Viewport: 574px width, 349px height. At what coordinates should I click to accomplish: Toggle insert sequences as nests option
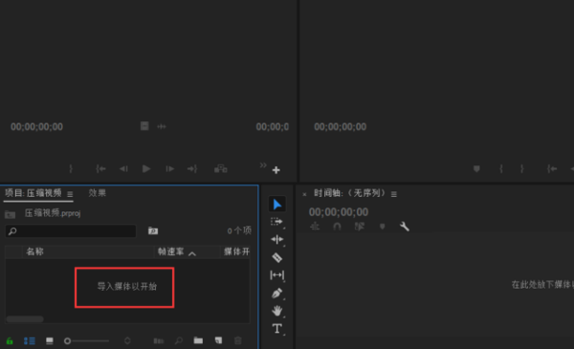click(x=315, y=227)
